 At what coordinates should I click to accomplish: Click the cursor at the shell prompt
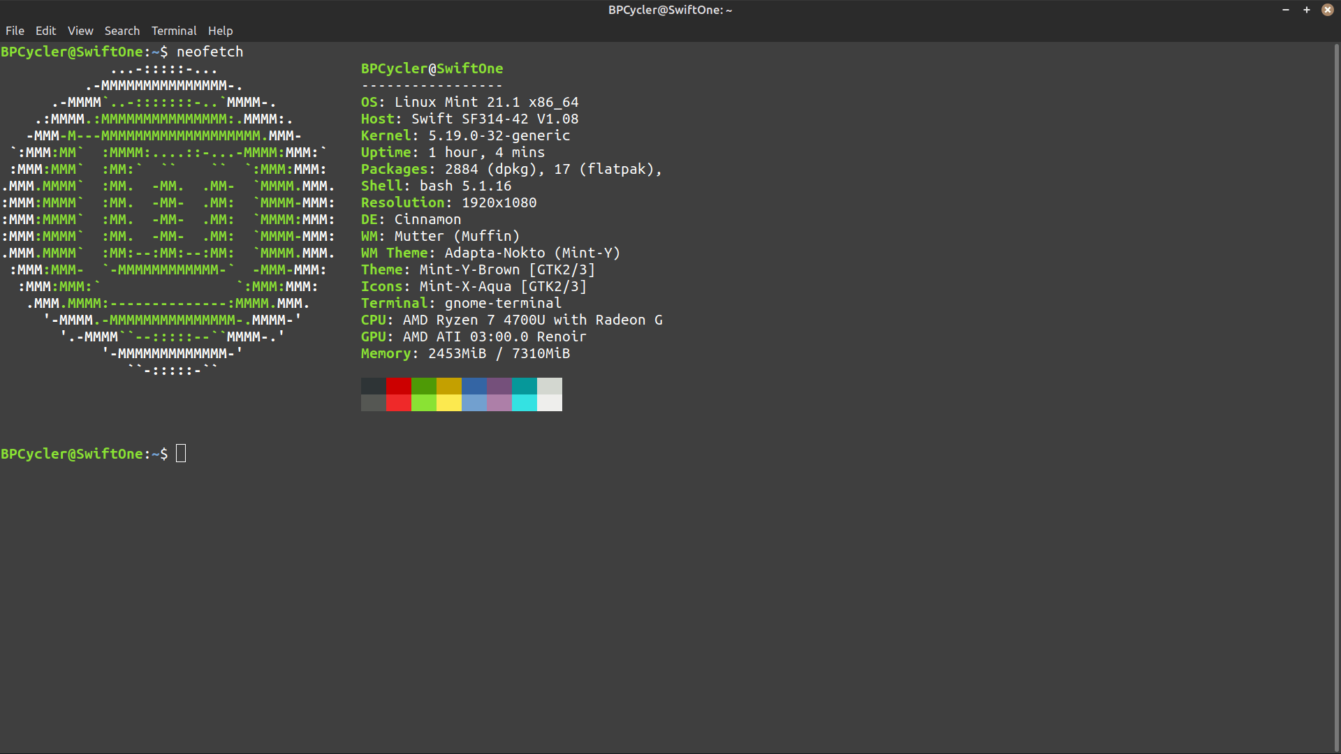coord(181,454)
